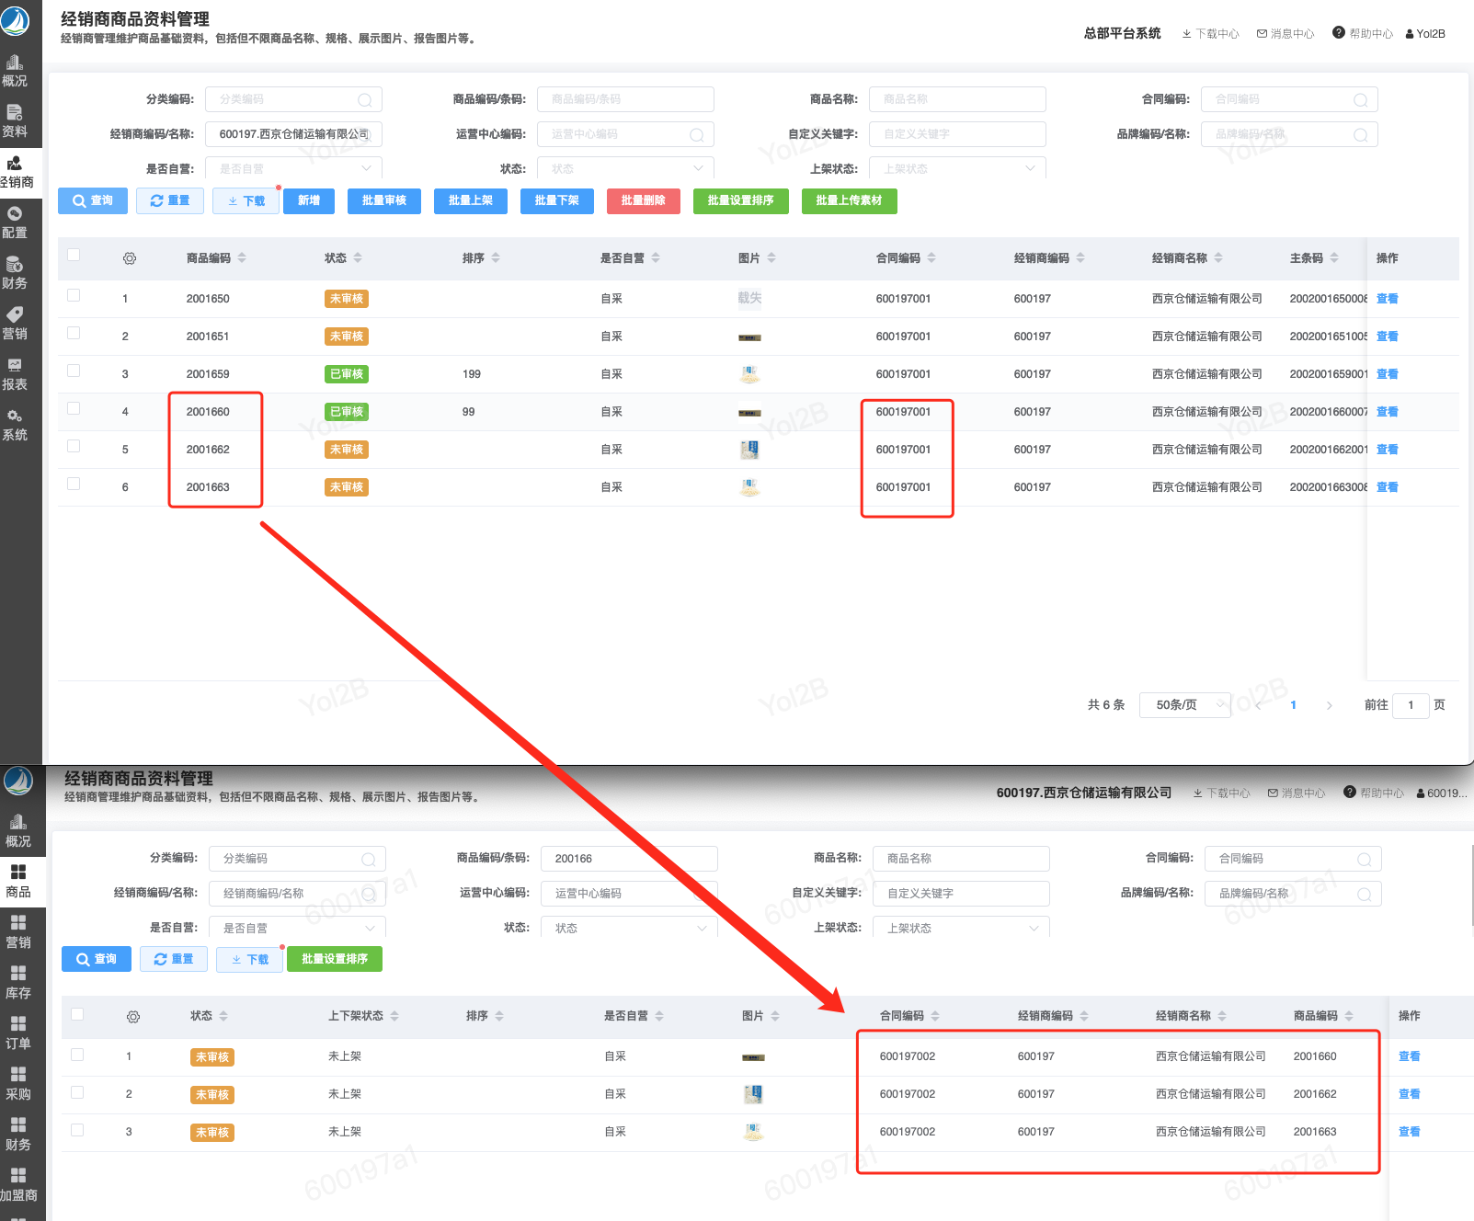Select 营销 in the top window sidebar

click(x=16, y=324)
